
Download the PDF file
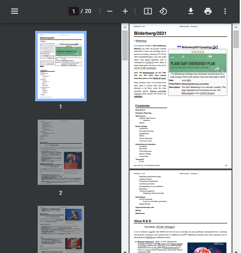coord(191,11)
